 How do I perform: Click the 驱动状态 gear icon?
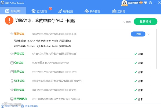click(12, 34)
